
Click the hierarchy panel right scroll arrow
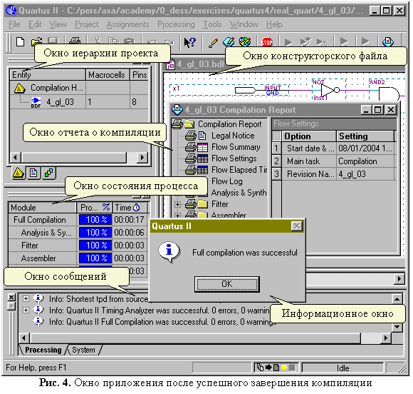coord(142,158)
